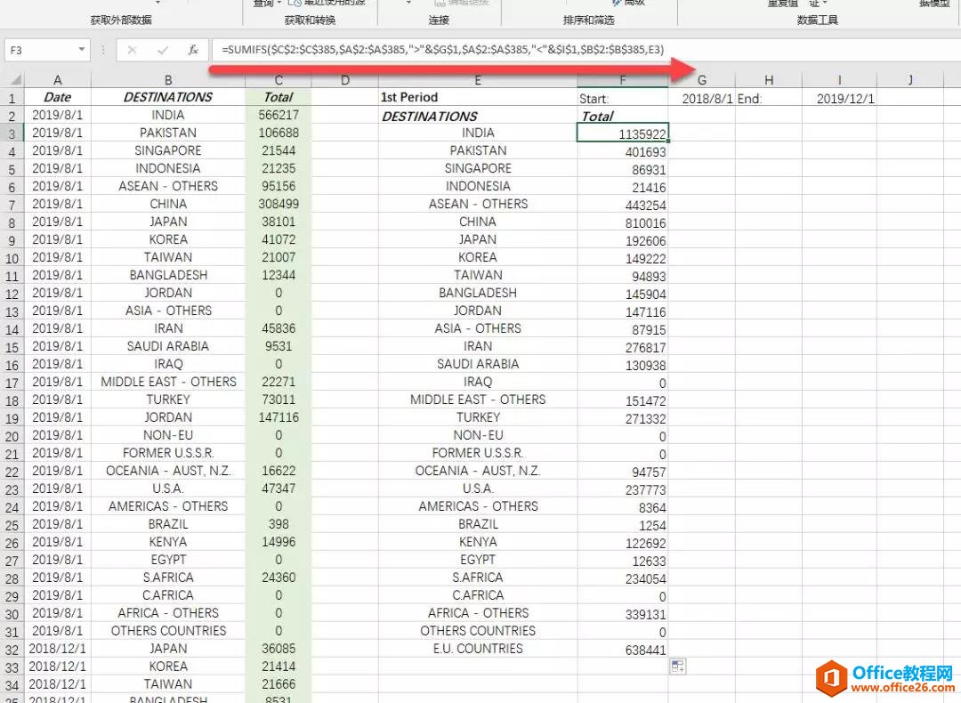Viewport: 961px width, 703px height.
Task: Click the 获取和转换 ribbon group label
Action: pyautogui.click(x=311, y=20)
